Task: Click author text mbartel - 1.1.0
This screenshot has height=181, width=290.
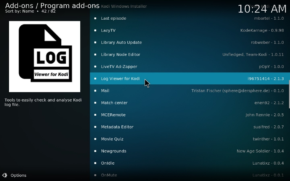Action: tap(269, 18)
